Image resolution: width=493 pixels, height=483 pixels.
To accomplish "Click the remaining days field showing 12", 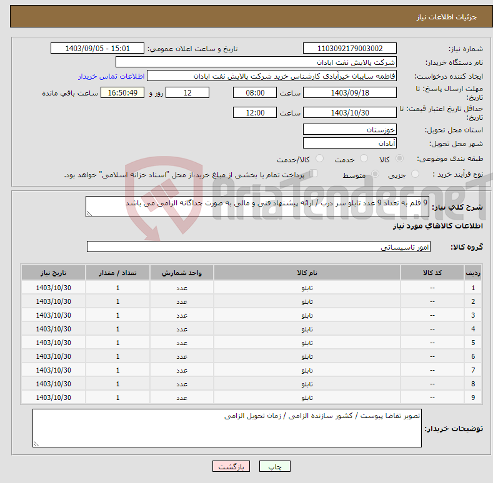I will click(x=187, y=92).
